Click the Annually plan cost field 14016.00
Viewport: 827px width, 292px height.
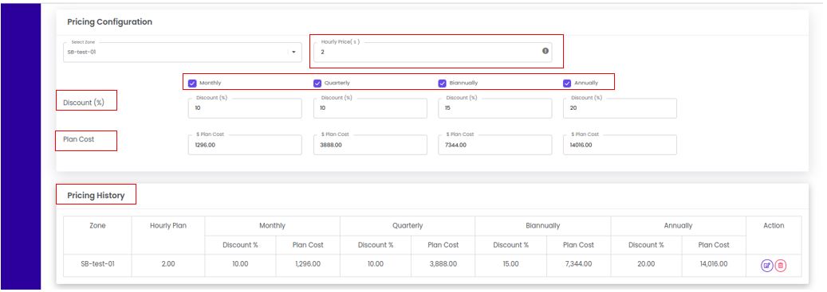click(x=620, y=145)
